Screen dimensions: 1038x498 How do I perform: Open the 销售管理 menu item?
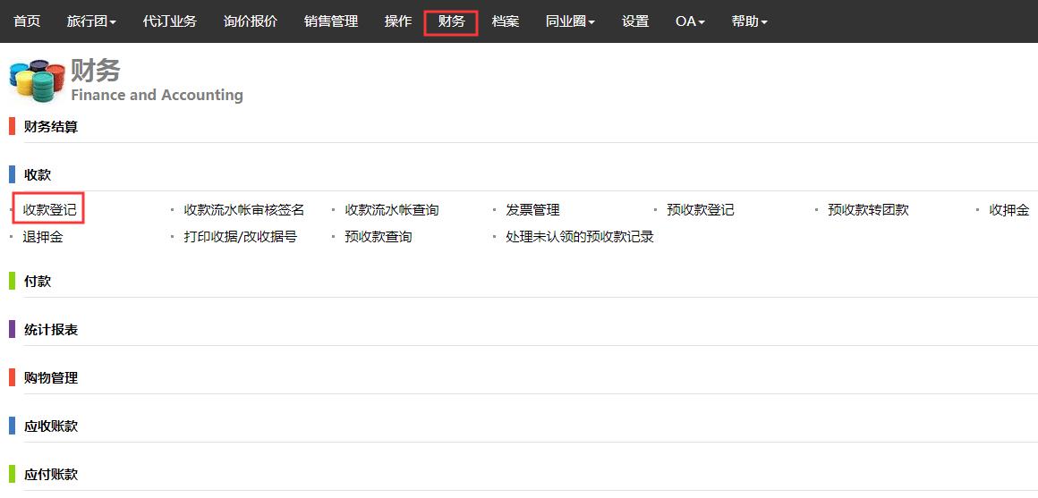(x=330, y=21)
